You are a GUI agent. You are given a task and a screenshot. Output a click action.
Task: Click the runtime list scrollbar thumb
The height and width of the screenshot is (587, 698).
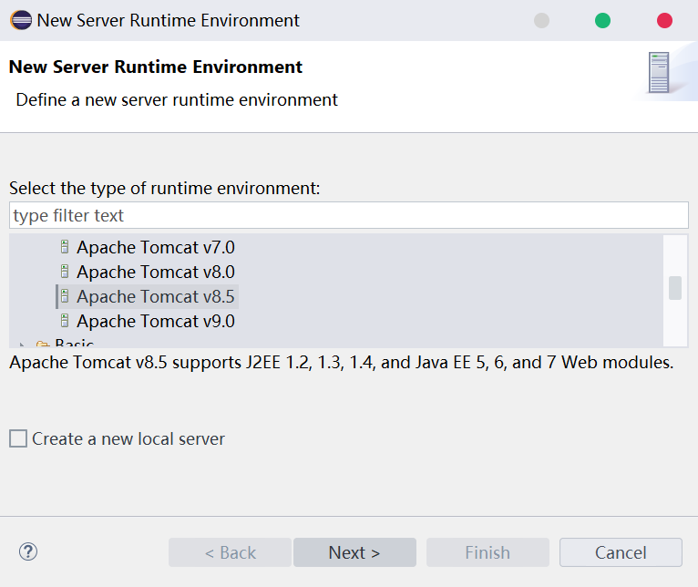tap(675, 288)
